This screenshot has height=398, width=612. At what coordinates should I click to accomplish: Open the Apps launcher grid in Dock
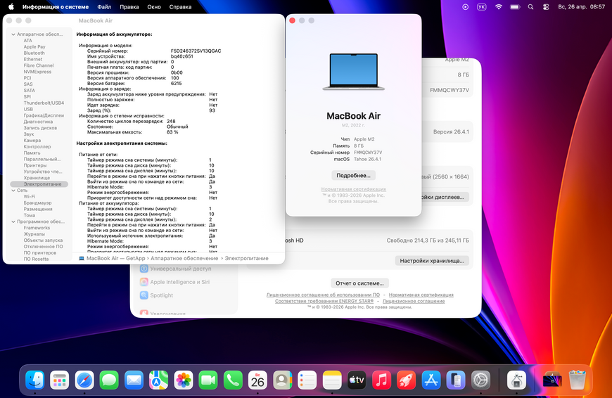tap(60, 380)
